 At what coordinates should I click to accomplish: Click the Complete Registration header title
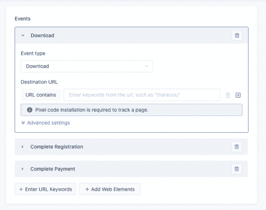(x=57, y=147)
